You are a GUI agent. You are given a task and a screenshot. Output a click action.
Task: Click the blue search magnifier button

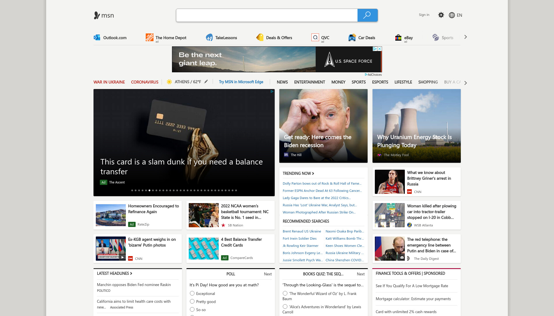click(x=367, y=15)
